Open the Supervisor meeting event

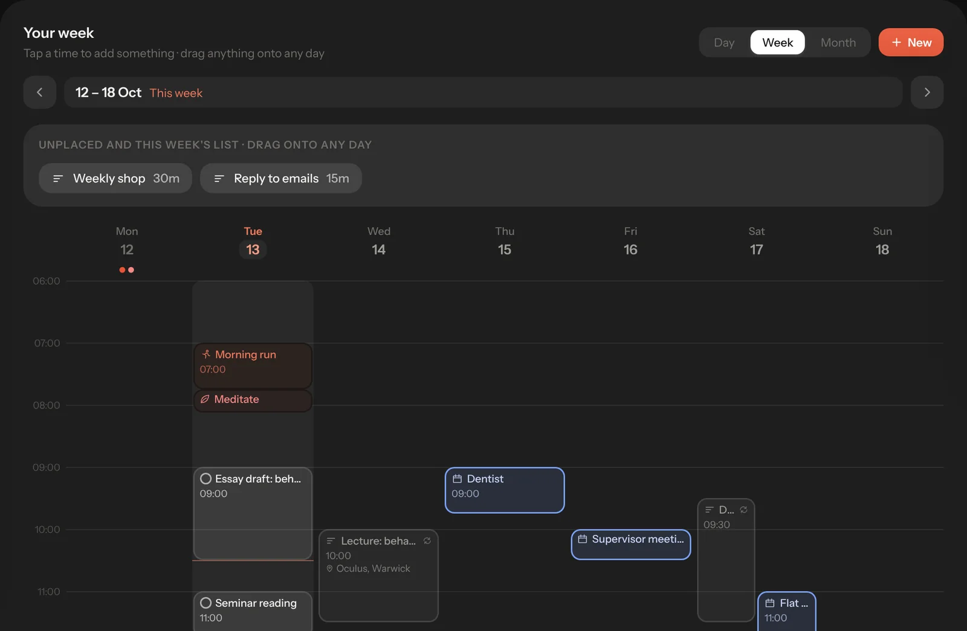tap(631, 545)
